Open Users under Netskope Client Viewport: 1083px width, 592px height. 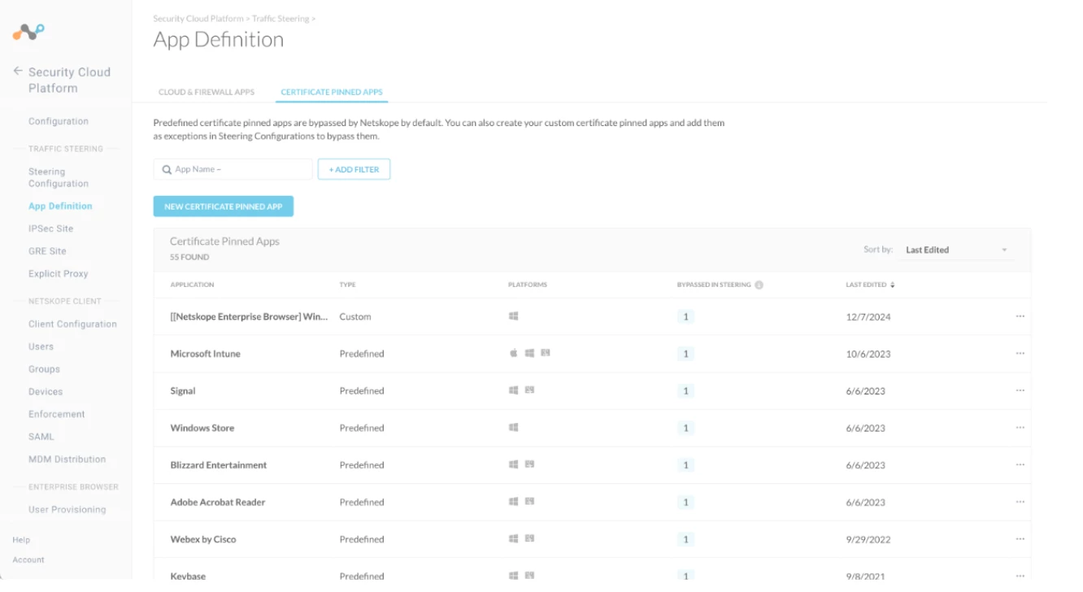pyautogui.click(x=41, y=346)
